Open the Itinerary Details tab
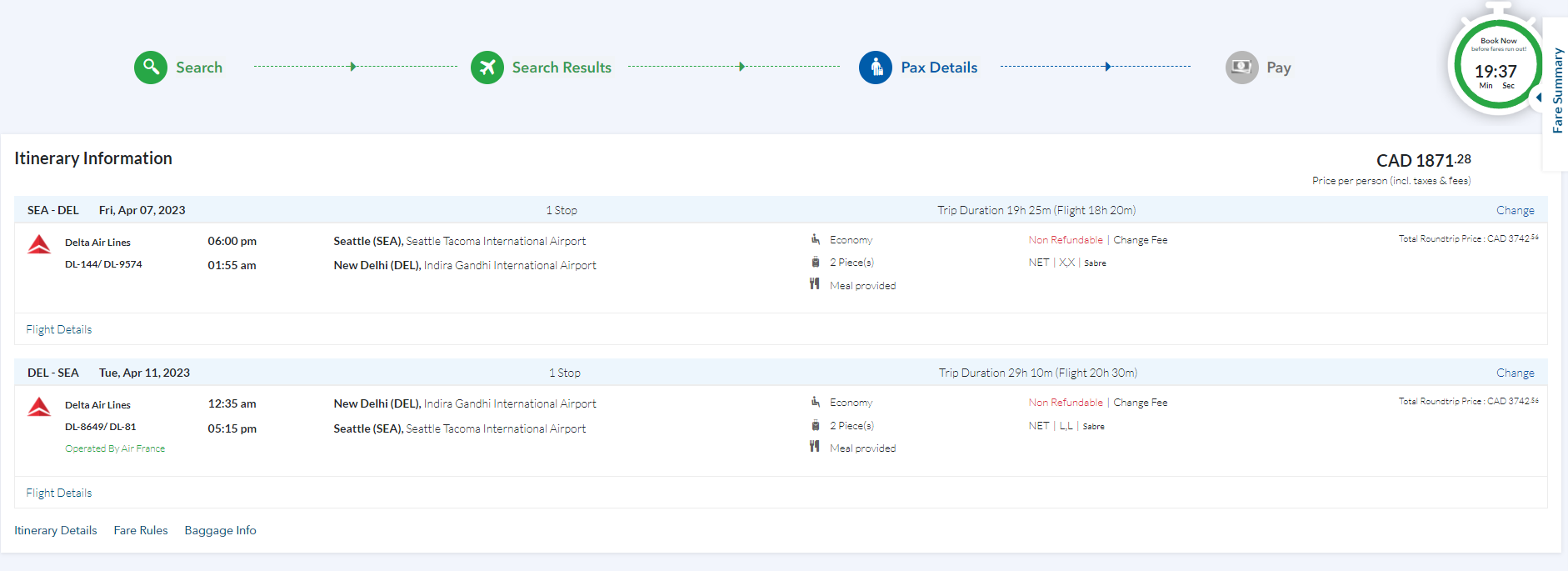Screen dimensions: 1568x571 tap(56, 530)
